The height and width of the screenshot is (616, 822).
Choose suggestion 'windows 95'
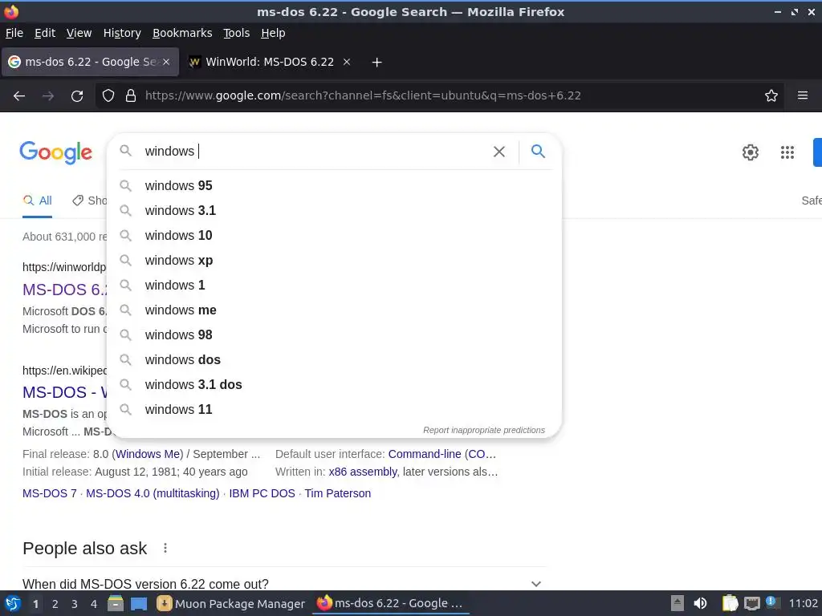click(x=336, y=185)
